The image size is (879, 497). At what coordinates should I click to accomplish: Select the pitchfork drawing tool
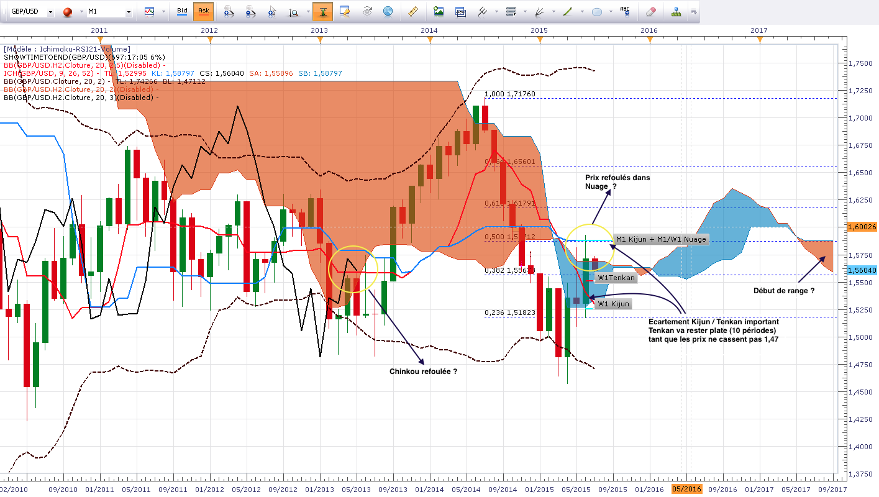(482, 11)
